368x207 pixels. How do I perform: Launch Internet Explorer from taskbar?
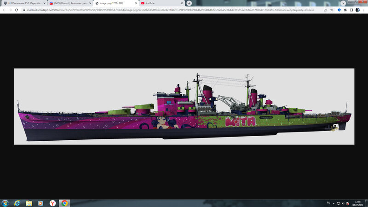tap(17, 203)
